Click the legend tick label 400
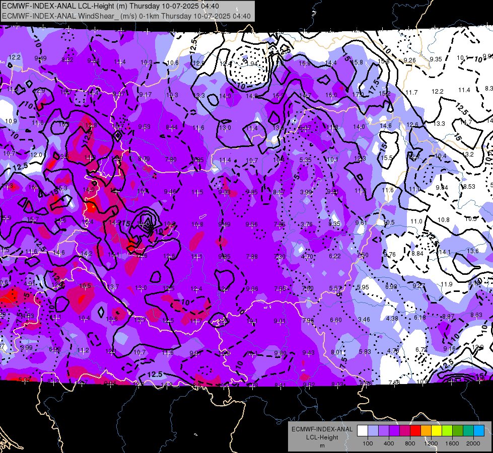493x453 pixels. click(389, 443)
